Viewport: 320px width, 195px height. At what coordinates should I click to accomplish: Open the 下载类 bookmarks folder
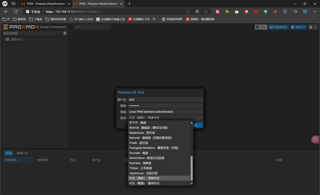36,19
